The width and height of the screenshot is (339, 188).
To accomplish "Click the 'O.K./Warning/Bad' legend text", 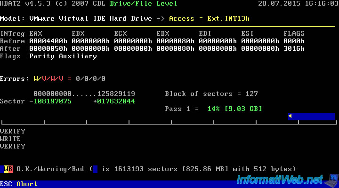I will 50,169.
